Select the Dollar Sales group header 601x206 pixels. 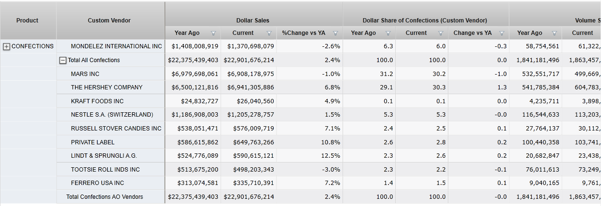point(253,21)
